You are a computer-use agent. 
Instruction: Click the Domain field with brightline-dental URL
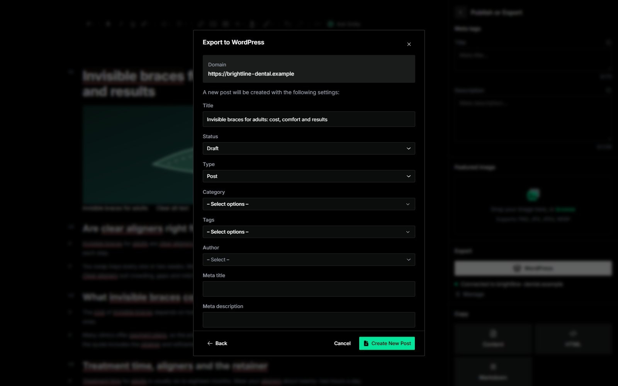309,69
